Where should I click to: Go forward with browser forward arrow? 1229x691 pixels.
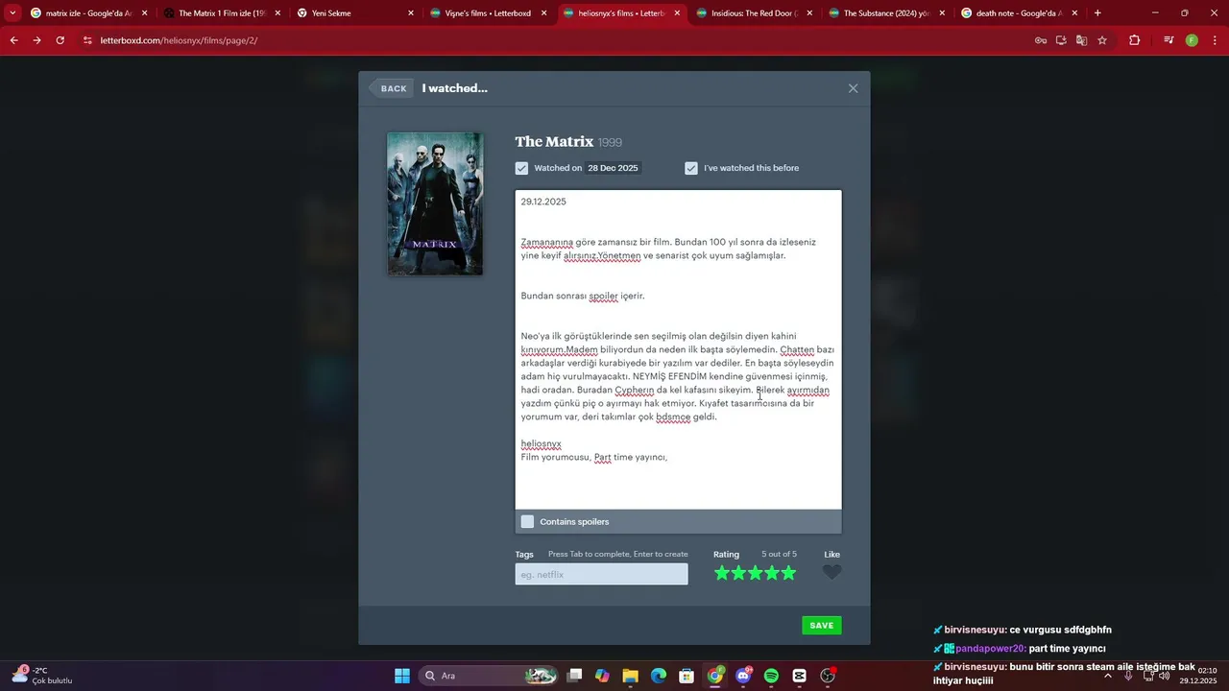[36, 40]
